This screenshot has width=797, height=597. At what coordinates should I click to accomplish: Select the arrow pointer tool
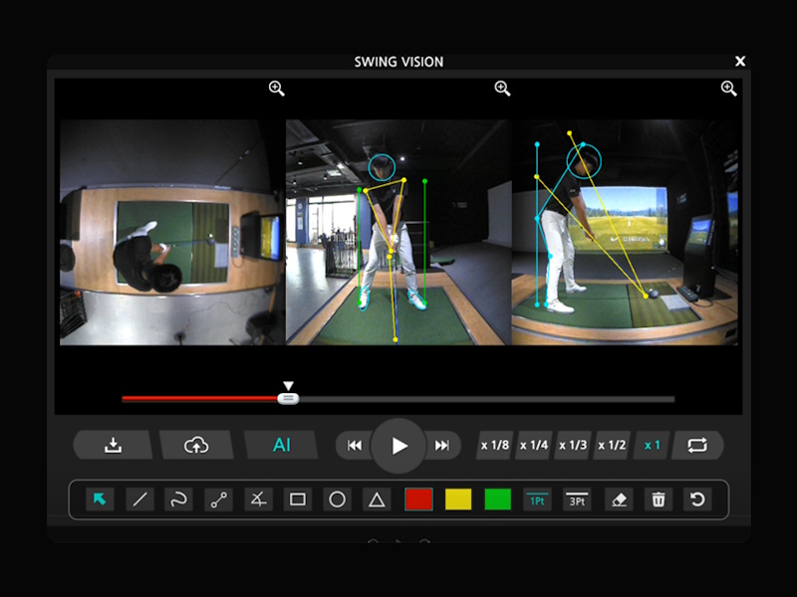point(100,499)
